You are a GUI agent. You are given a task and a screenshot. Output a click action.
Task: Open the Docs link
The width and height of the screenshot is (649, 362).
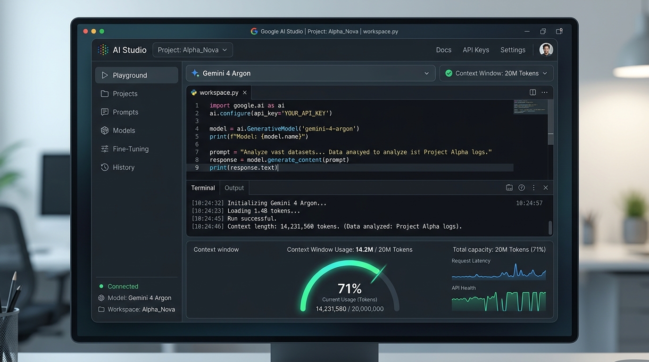tap(444, 50)
